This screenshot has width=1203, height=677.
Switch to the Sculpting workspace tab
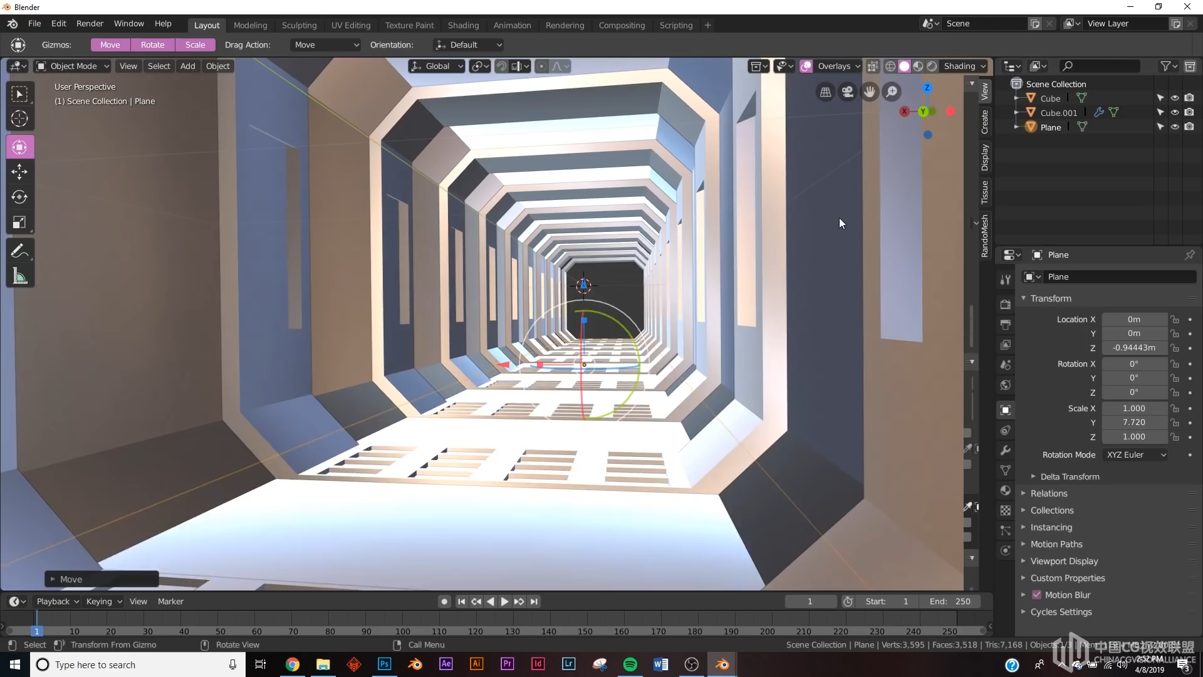(x=299, y=25)
